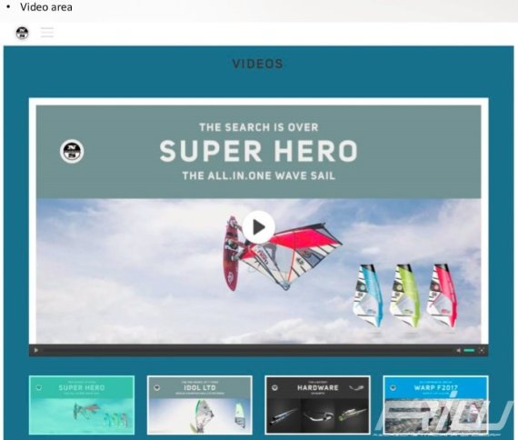Play the Super Hero video with center button
The width and height of the screenshot is (518, 440).
258,227
